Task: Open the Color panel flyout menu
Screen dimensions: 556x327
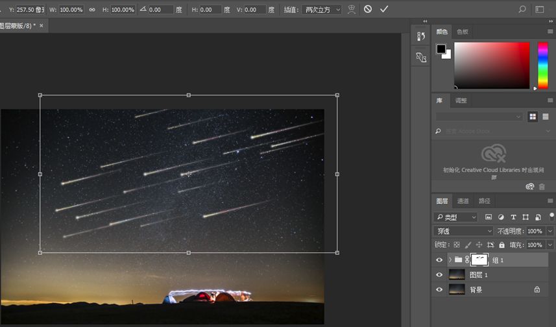Action: pyautogui.click(x=550, y=32)
